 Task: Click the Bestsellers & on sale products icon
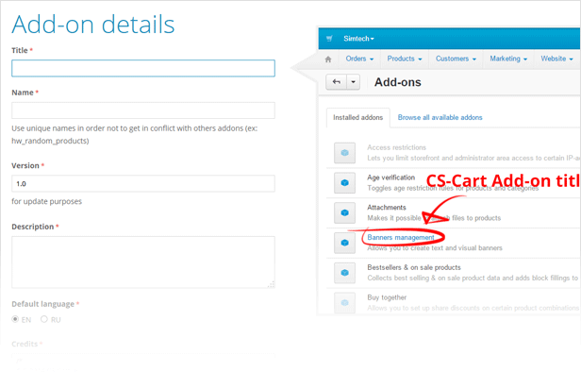pos(345,273)
